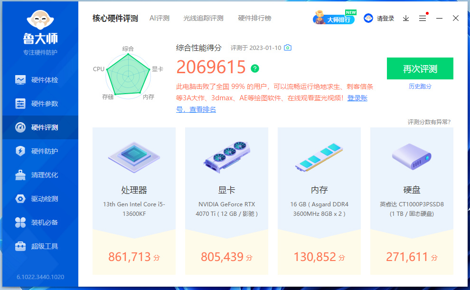Open 装机必备 sidebar item
The height and width of the screenshot is (290, 470).
(40, 222)
